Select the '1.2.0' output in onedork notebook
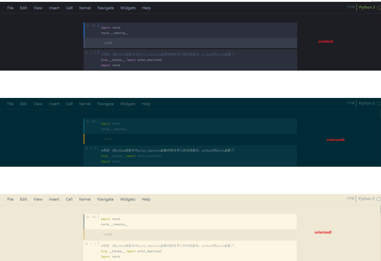Viewport: 381px width, 261px height. pos(107,43)
